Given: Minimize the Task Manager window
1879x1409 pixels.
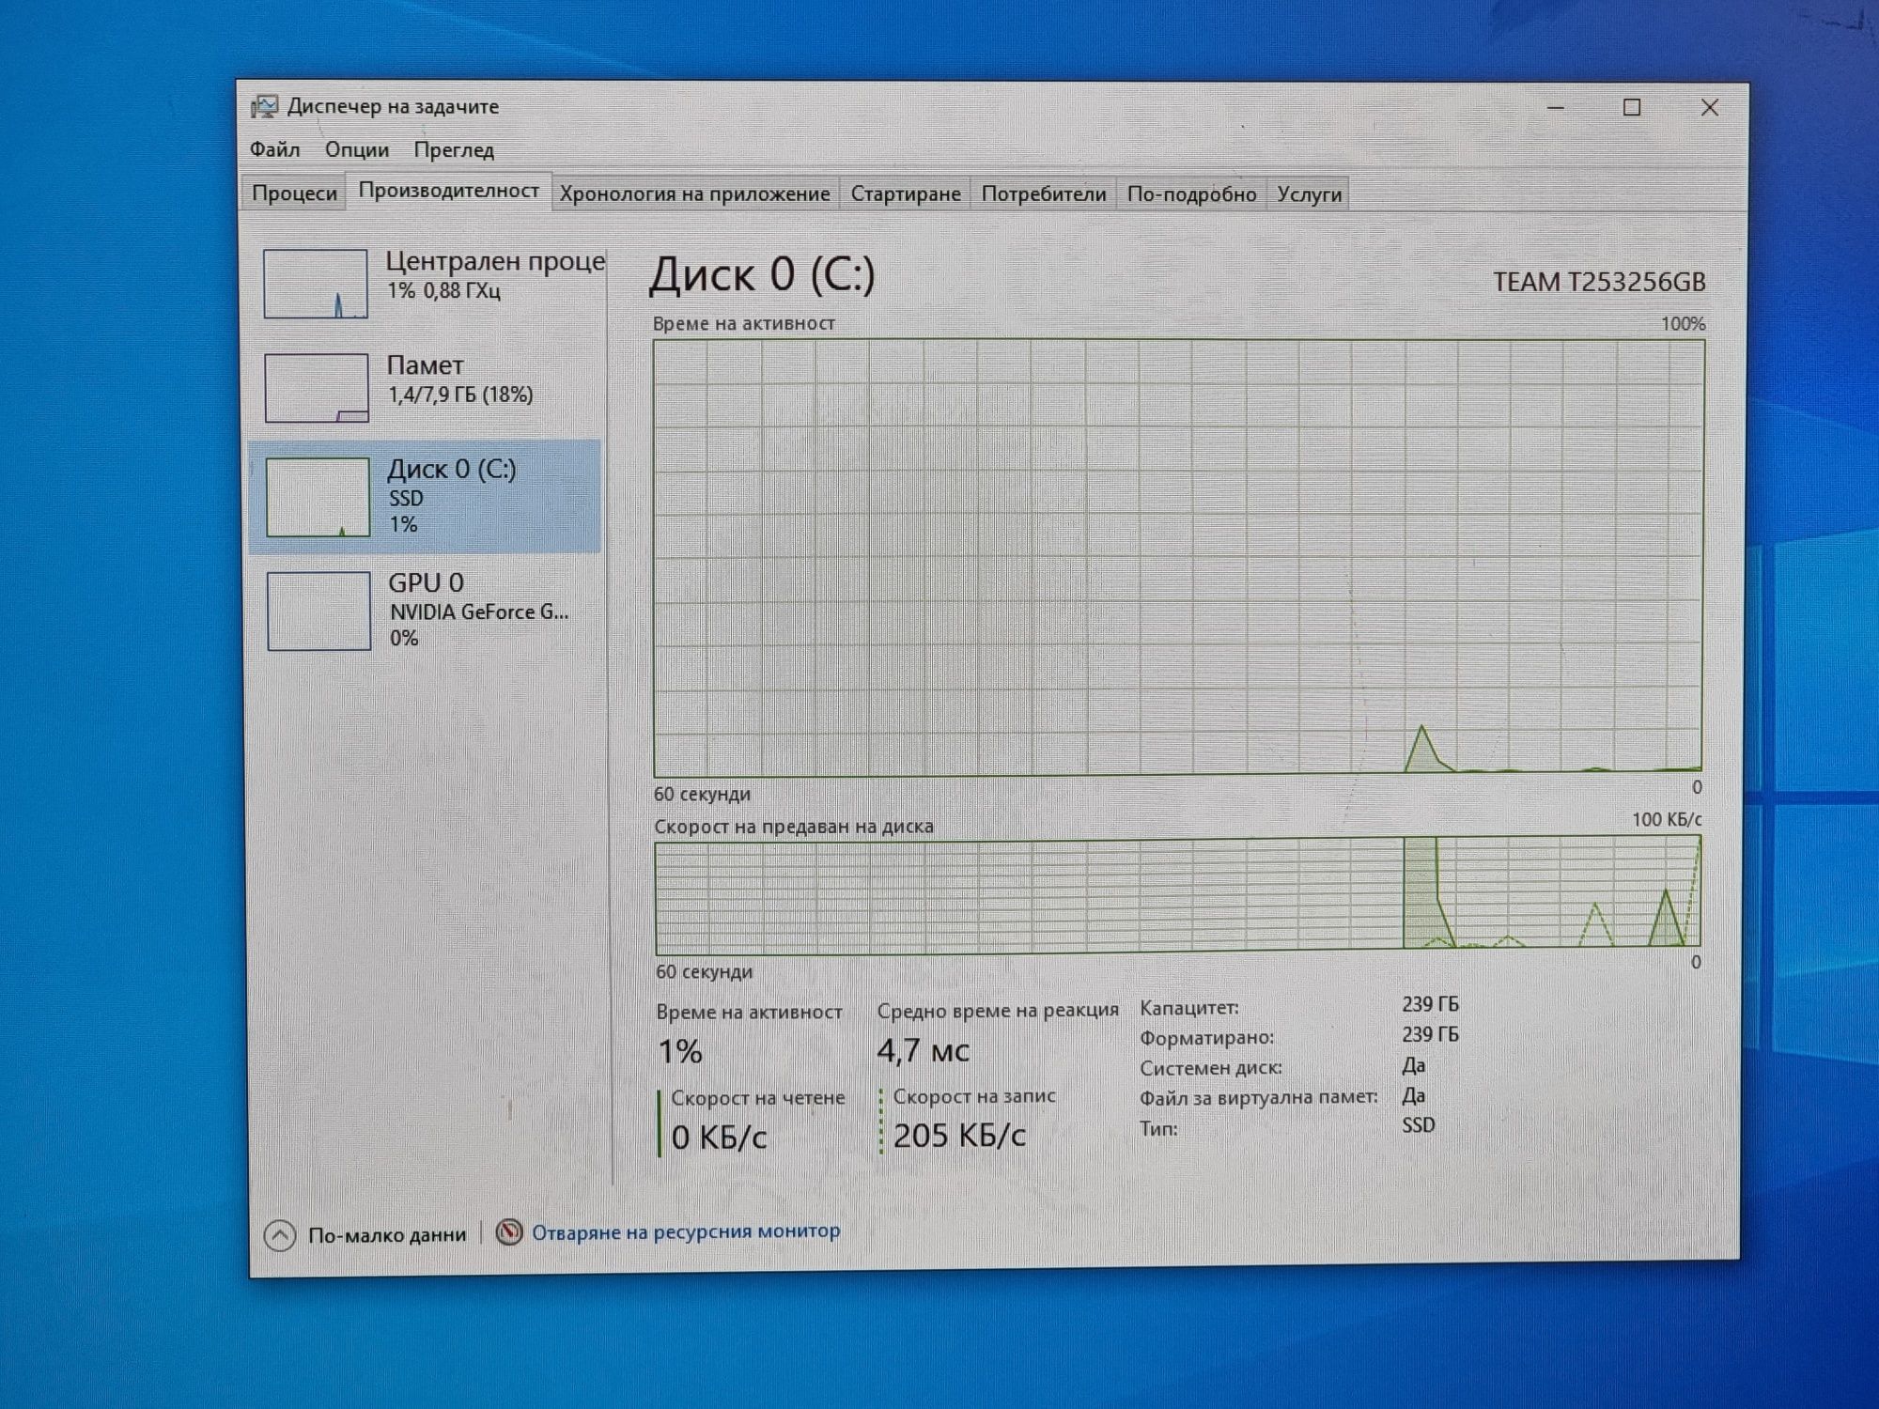Looking at the screenshot, I should pos(1556,108).
